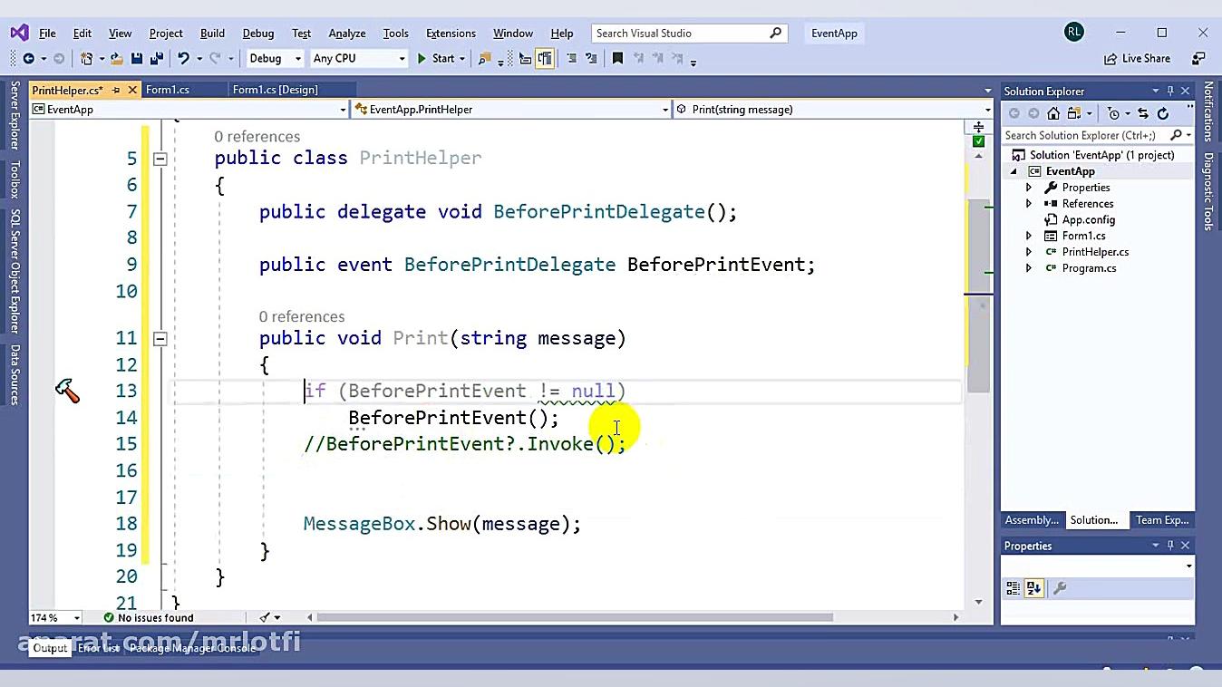This screenshot has width=1222, height=687.
Task: Open the Debug configuration dropdown
Action: click(274, 58)
